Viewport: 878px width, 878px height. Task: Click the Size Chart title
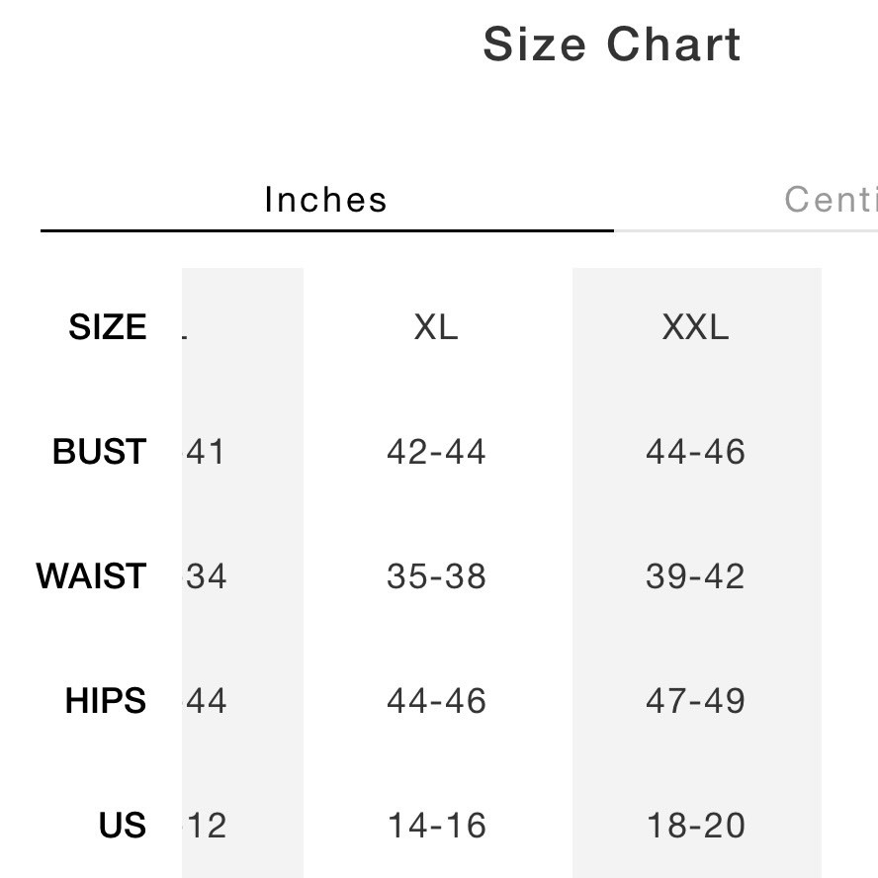611,43
